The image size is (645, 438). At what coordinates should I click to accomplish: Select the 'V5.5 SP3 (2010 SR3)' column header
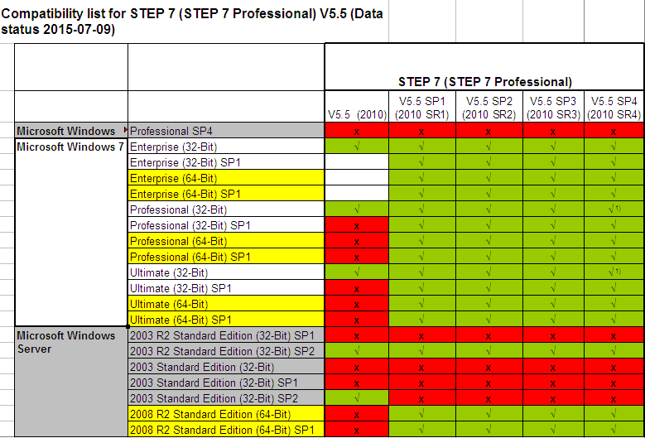click(553, 107)
